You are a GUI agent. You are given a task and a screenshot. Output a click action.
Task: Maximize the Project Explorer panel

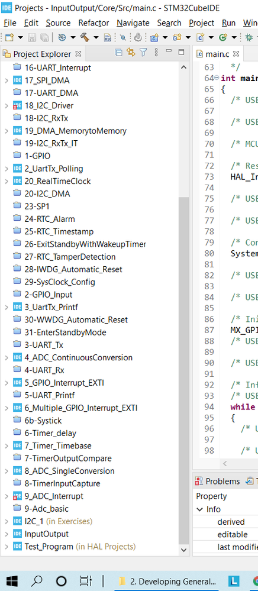pyautogui.click(x=182, y=51)
